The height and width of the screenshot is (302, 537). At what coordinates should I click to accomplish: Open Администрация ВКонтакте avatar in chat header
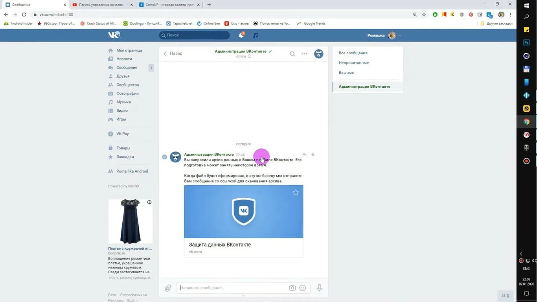(319, 54)
